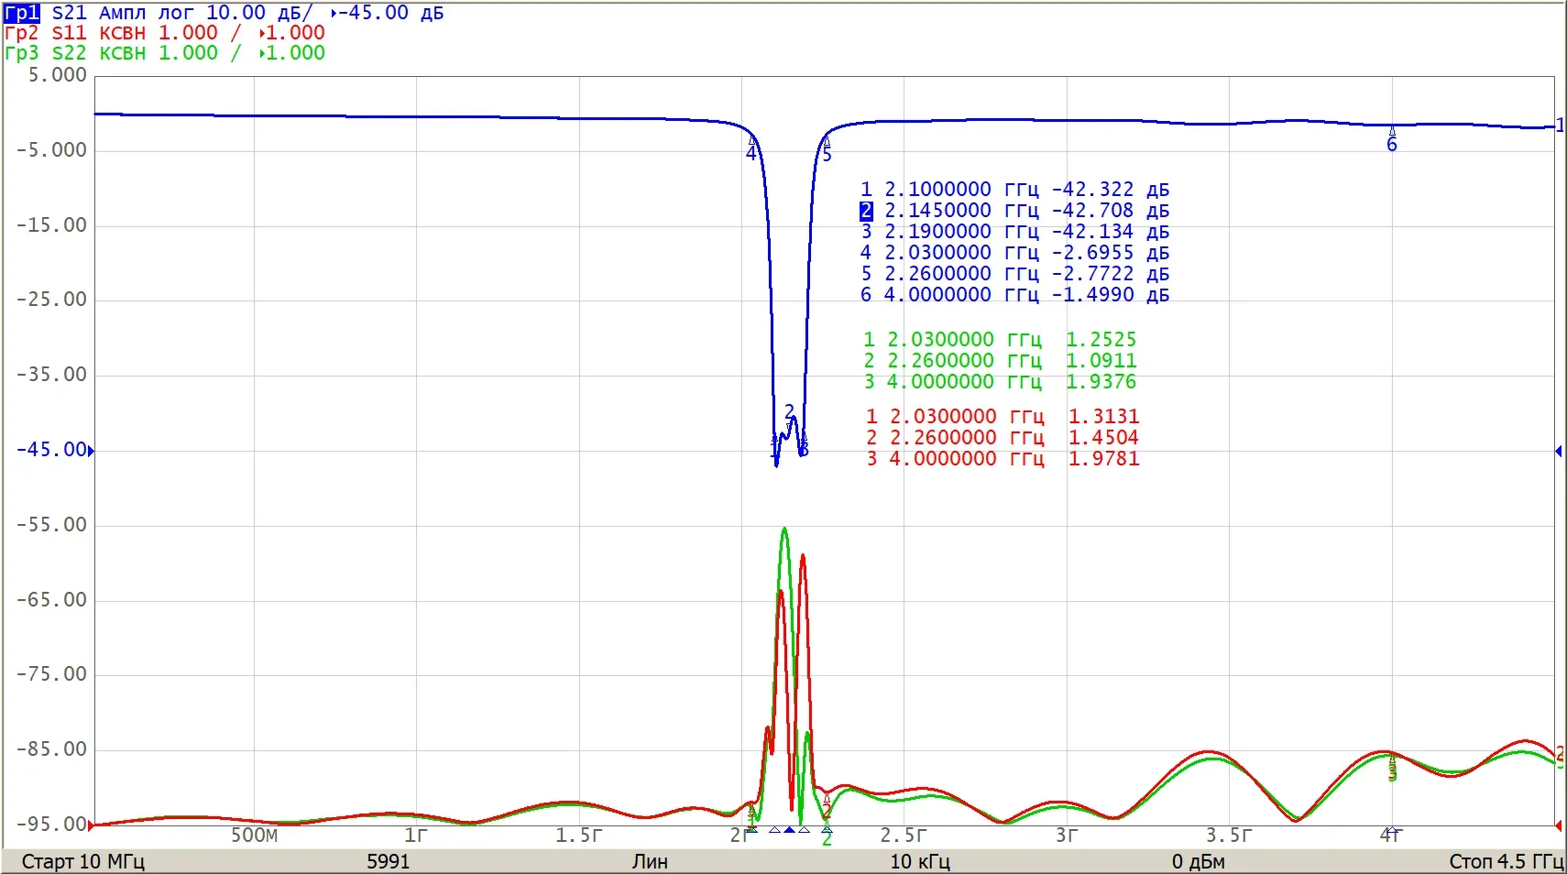Click the -55.00 axis label
This screenshot has width=1567, height=874.
51,525
